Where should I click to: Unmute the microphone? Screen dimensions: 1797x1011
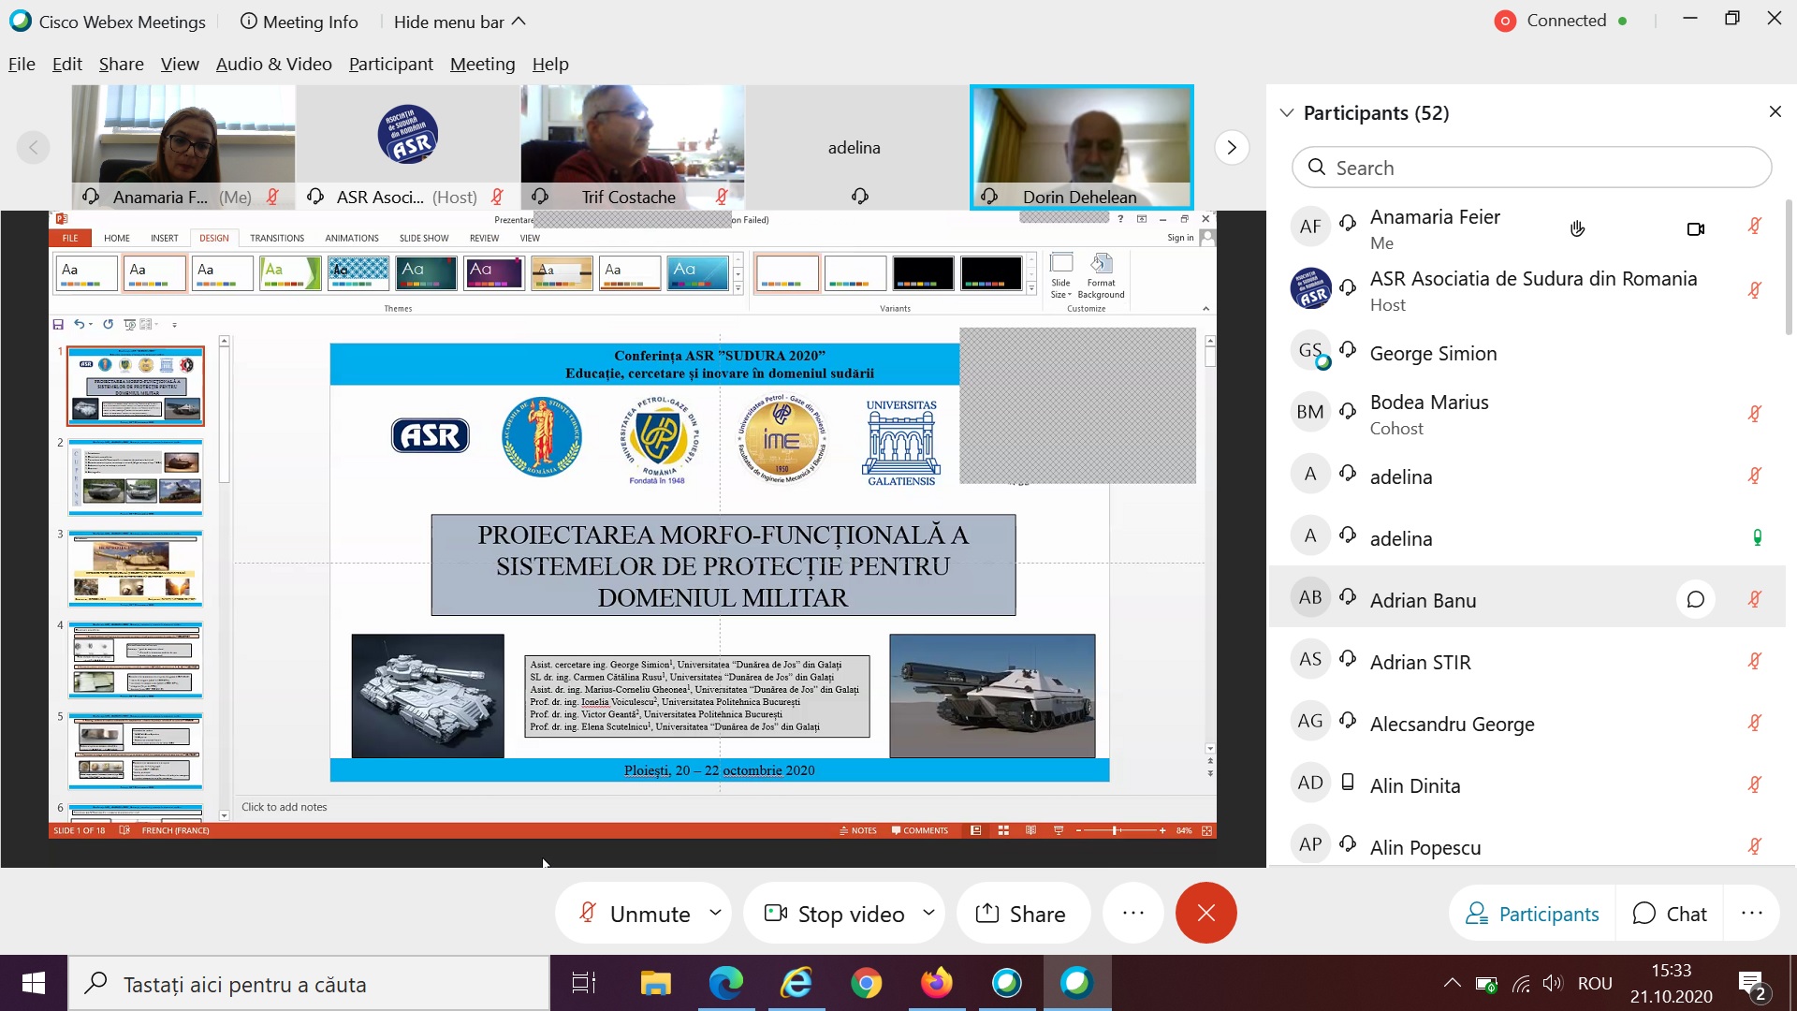click(x=635, y=914)
